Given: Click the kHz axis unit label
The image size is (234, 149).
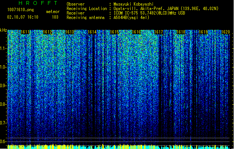Looking at the screenshot, I should 3,30.
